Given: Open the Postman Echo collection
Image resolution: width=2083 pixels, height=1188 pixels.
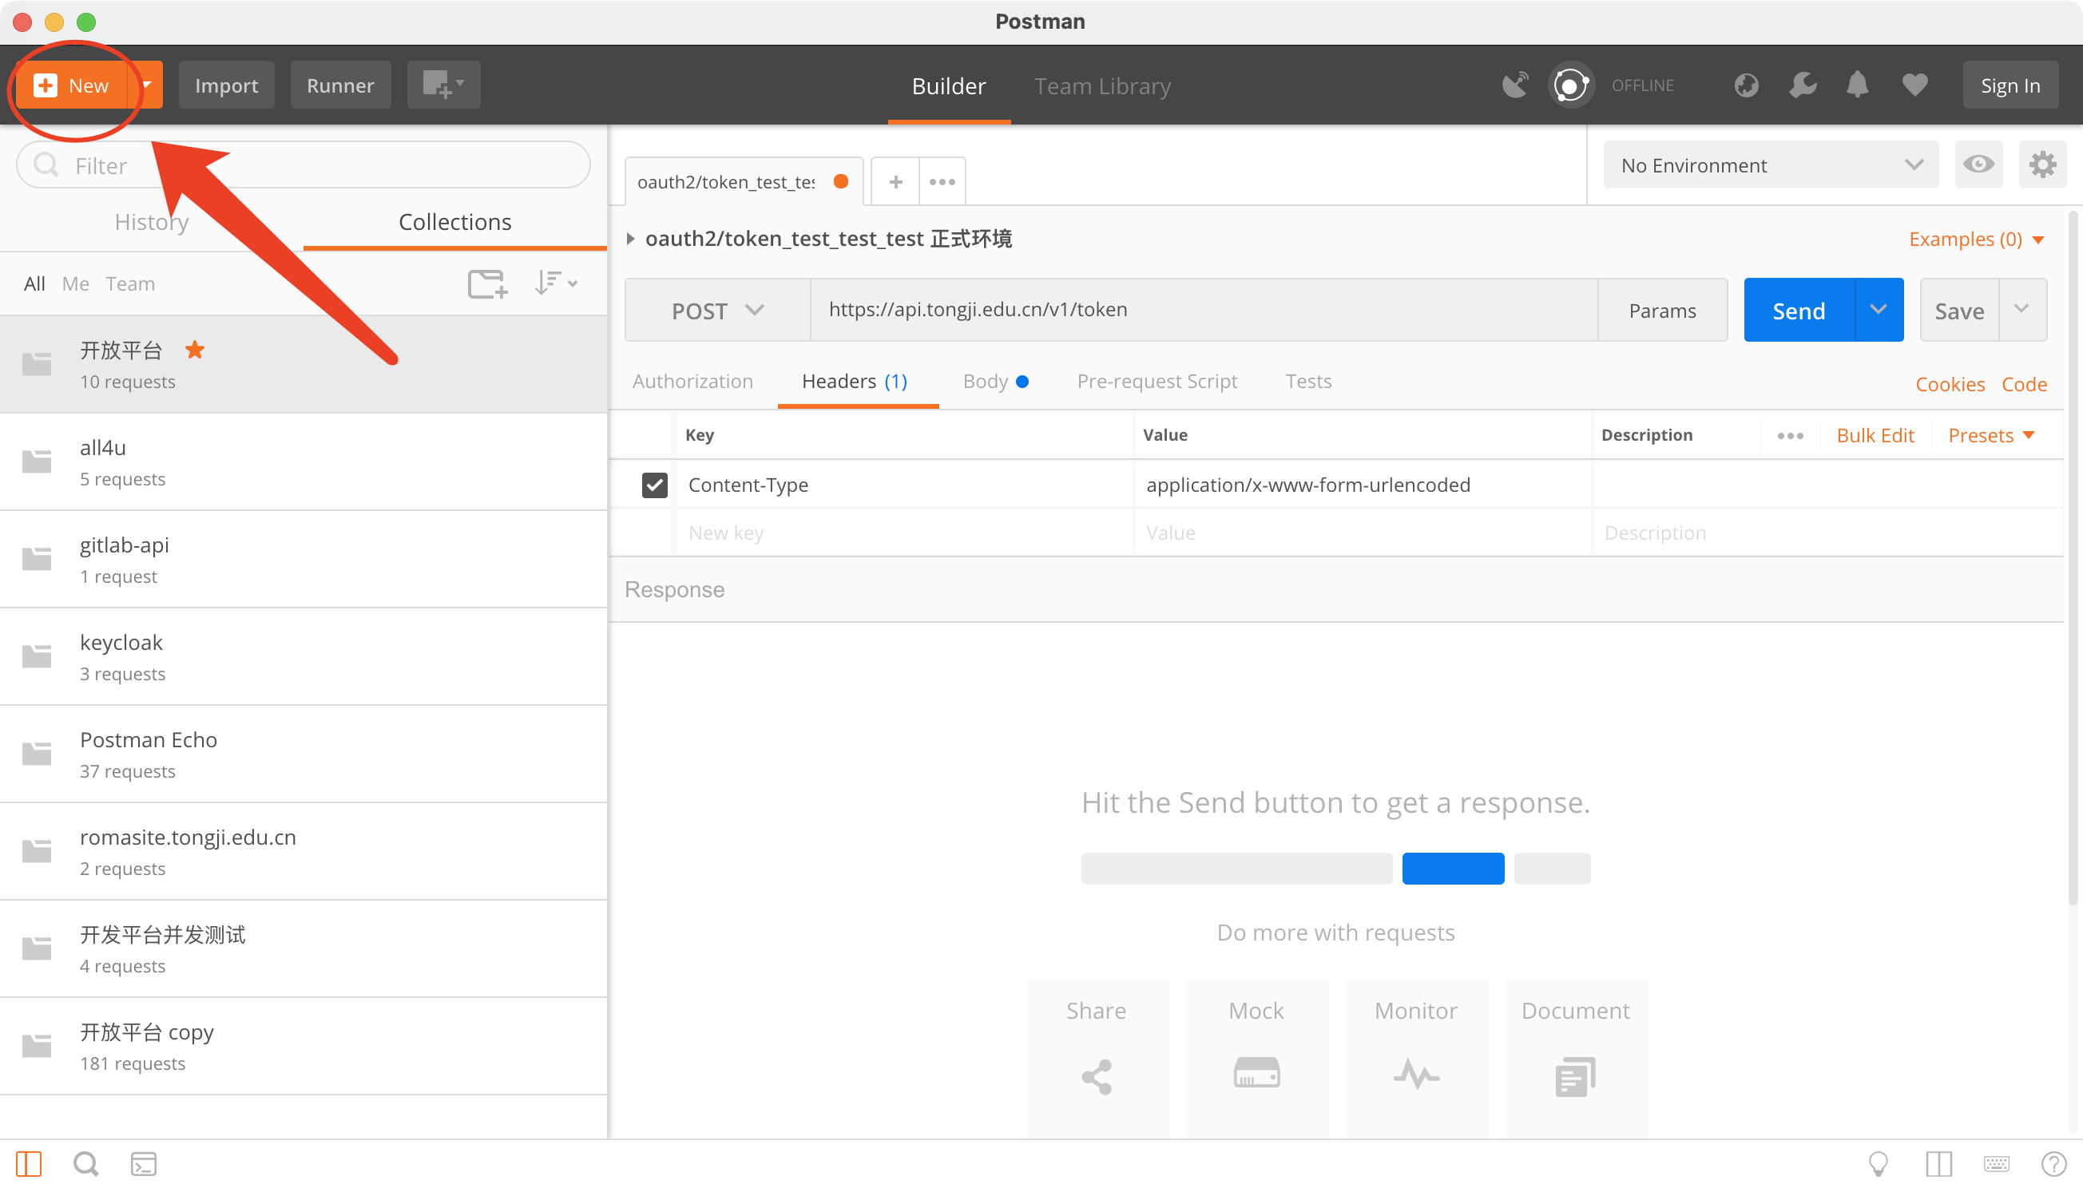Looking at the screenshot, I should tap(304, 754).
